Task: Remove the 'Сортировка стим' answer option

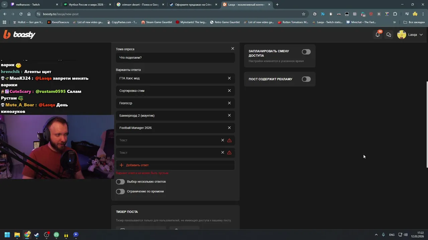Action: point(229,91)
